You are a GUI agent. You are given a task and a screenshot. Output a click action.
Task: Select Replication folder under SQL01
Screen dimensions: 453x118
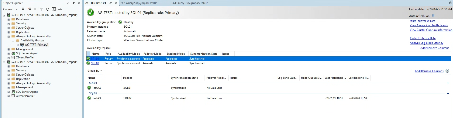click(23, 32)
